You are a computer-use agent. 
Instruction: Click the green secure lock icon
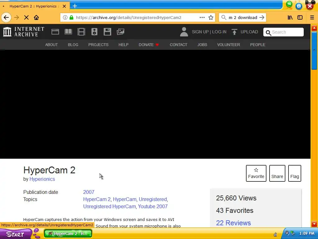[x=71, y=17]
